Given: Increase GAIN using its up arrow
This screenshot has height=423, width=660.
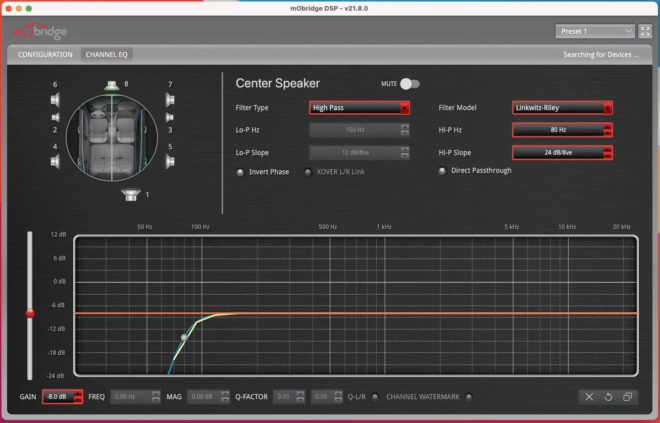Looking at the screenshot, I should (78, 394).
